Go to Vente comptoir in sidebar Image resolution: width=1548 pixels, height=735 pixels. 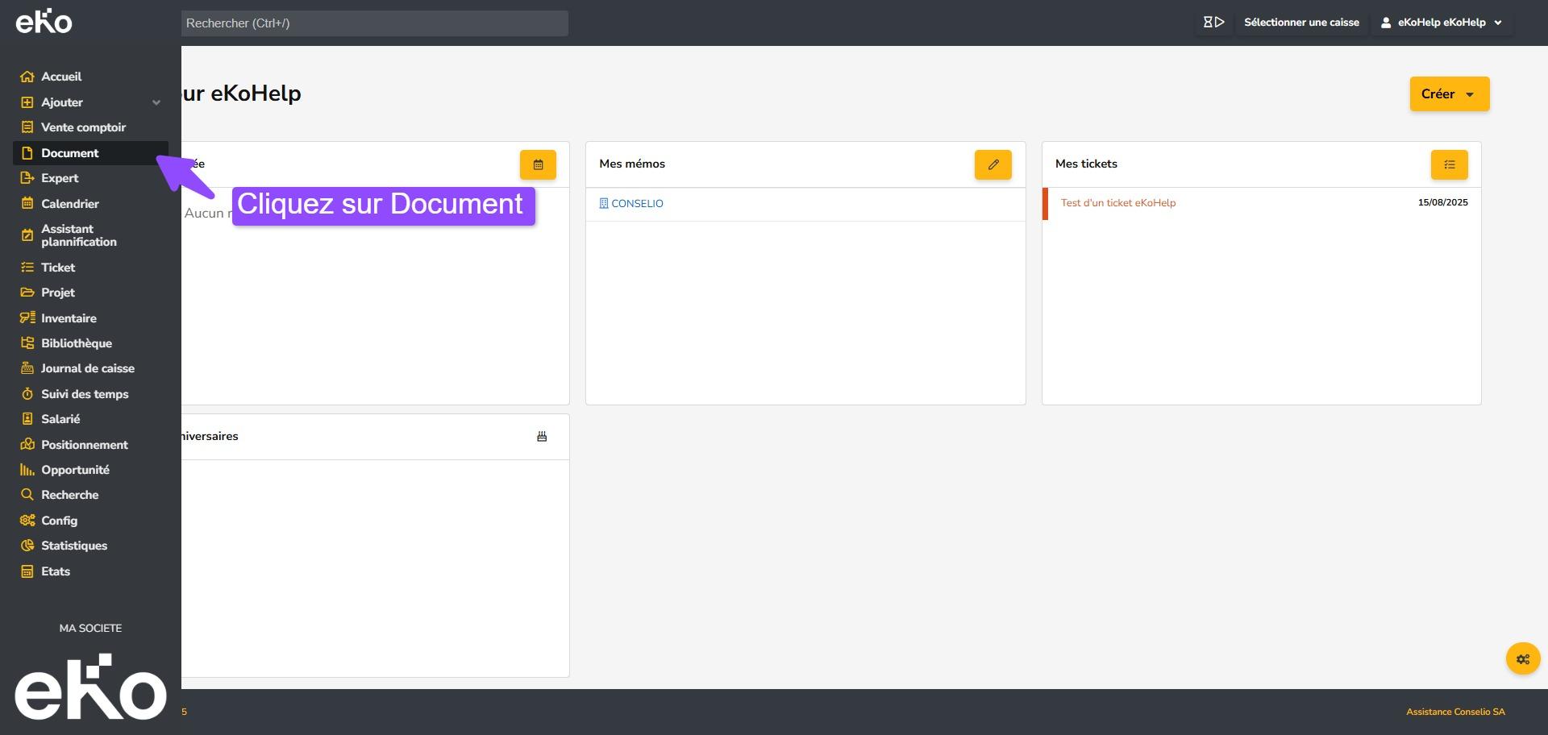click(83, 127)
